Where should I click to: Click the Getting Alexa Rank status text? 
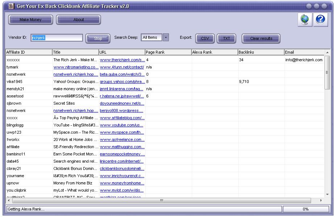(x=26, y=209)
